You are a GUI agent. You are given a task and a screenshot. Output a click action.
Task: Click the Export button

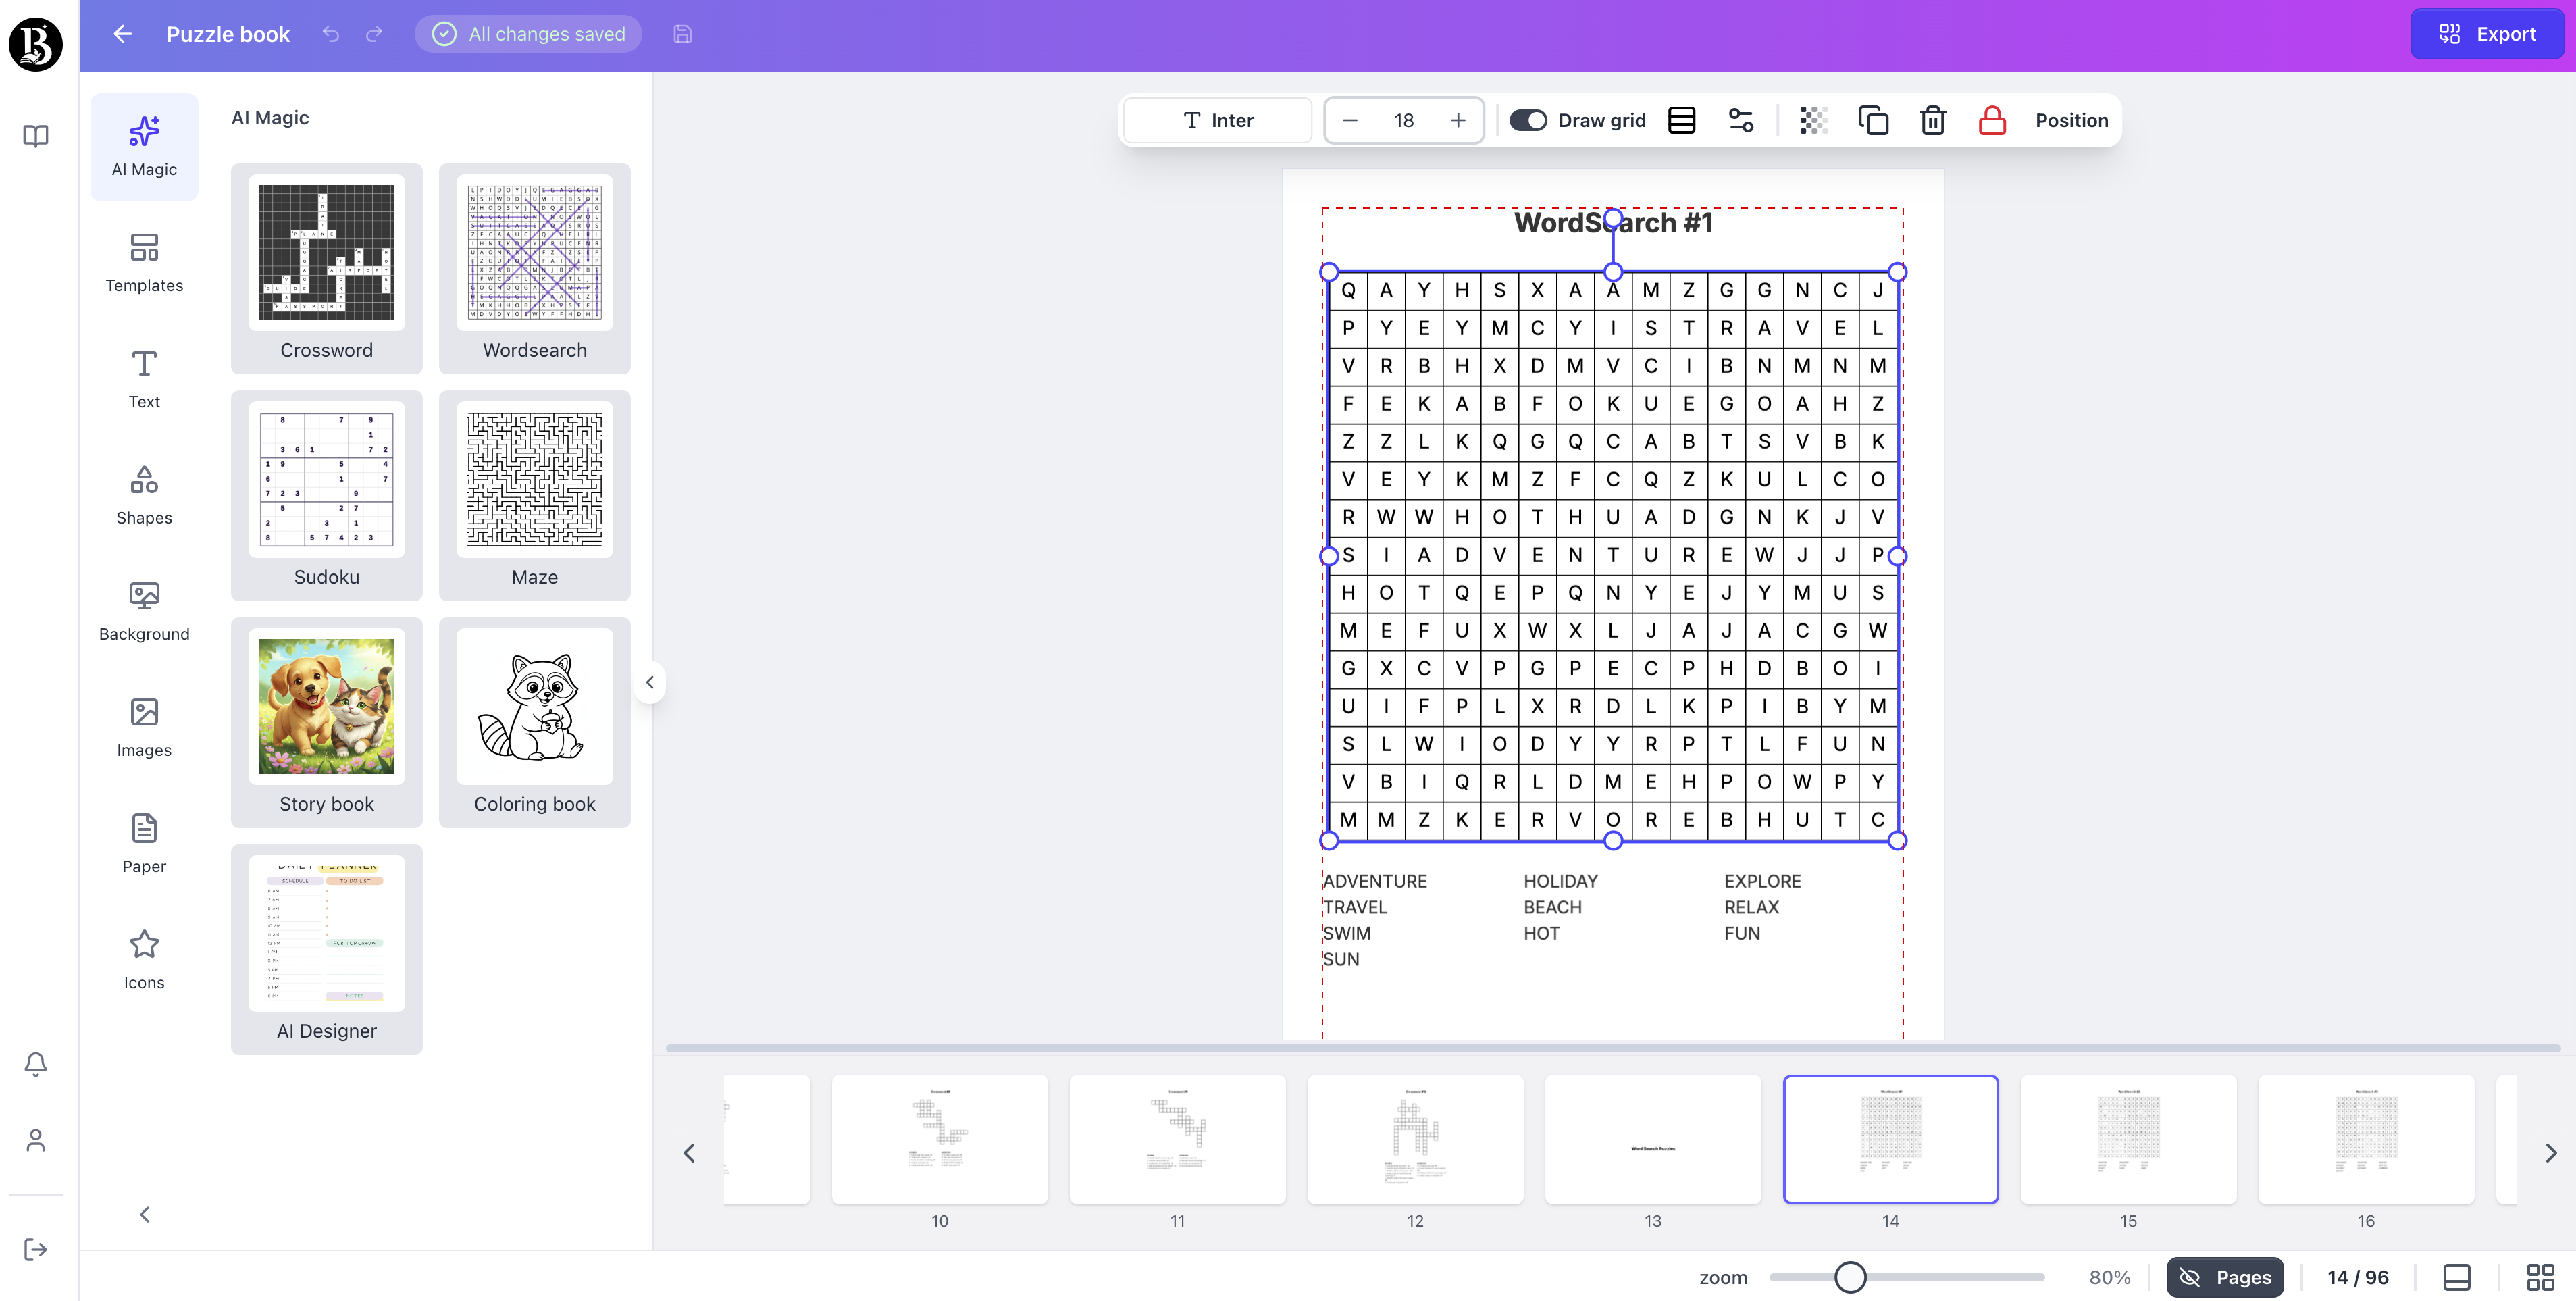pyautogui.click(x=2487, y=33)
